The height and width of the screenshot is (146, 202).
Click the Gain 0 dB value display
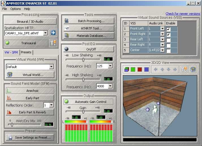(x=108, y=111)
